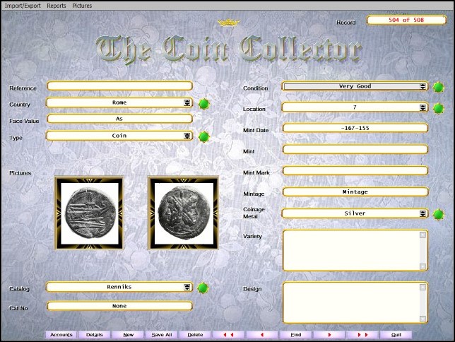The height and width of the screenshot is (342, 455).
Task: Click the green button beside Condition field
Action: click(439, 88)
